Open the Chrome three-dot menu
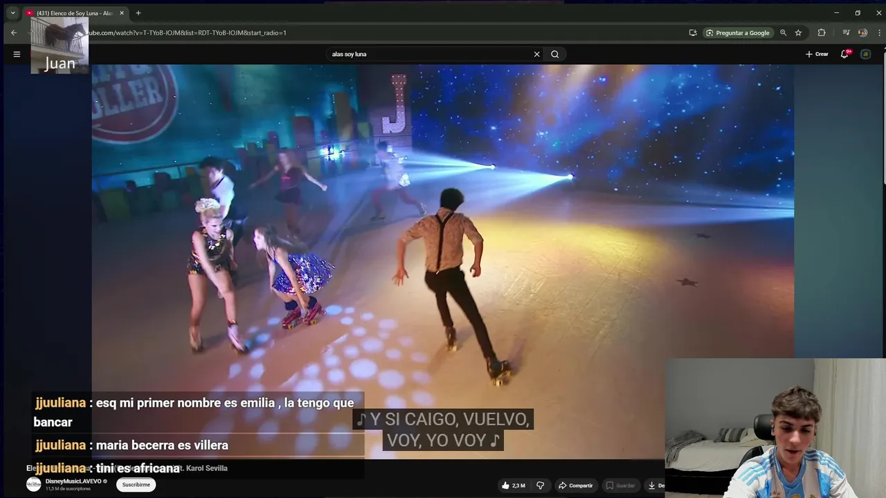Viewport: 886px width, 498px height. click(x=878, y=33)
